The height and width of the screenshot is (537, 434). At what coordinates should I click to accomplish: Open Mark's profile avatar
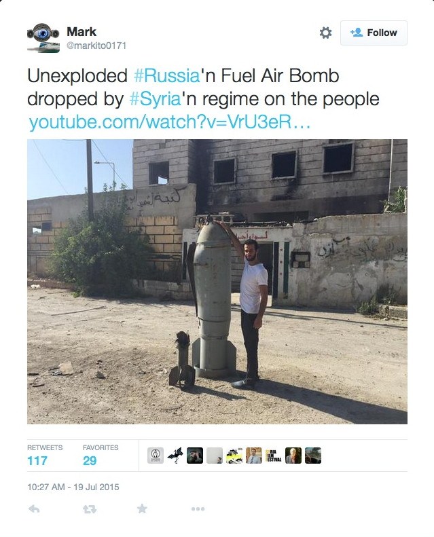point(43,37)
